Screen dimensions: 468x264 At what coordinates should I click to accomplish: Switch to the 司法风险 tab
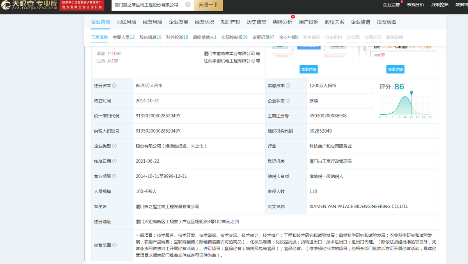127,22
